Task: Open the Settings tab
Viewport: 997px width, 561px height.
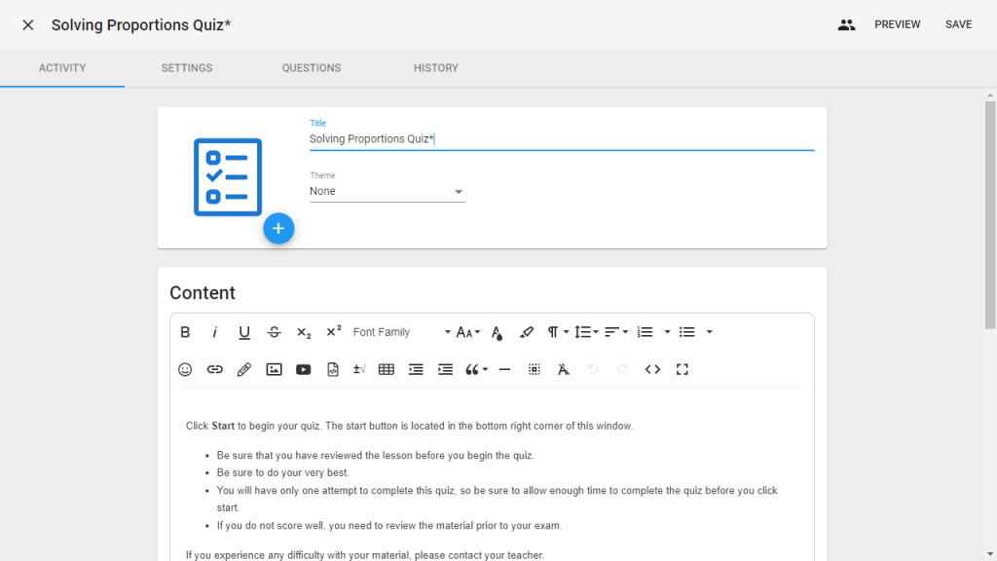Action: pos(187,68)
